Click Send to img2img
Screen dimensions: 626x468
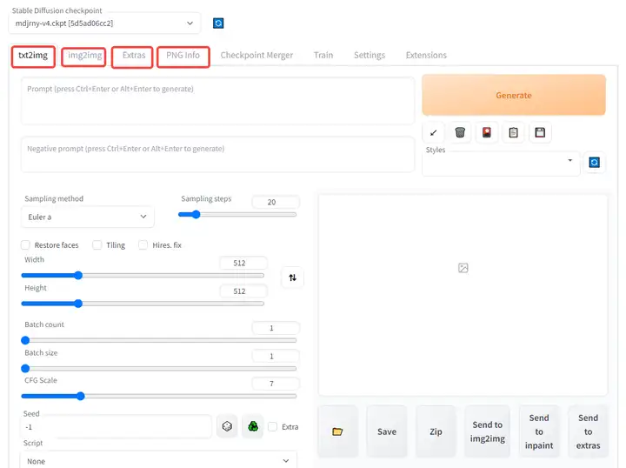(488, 431)
